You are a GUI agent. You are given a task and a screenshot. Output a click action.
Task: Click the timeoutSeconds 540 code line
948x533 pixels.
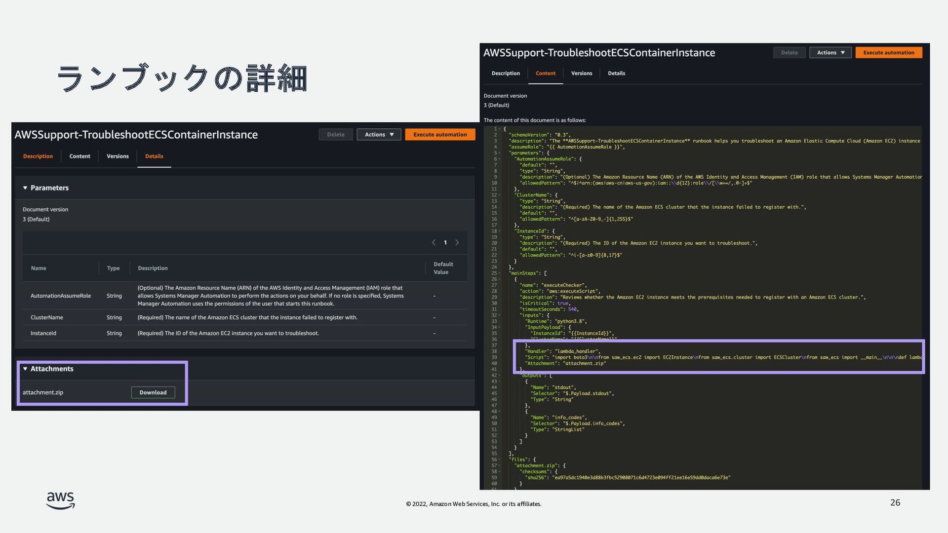549,309
